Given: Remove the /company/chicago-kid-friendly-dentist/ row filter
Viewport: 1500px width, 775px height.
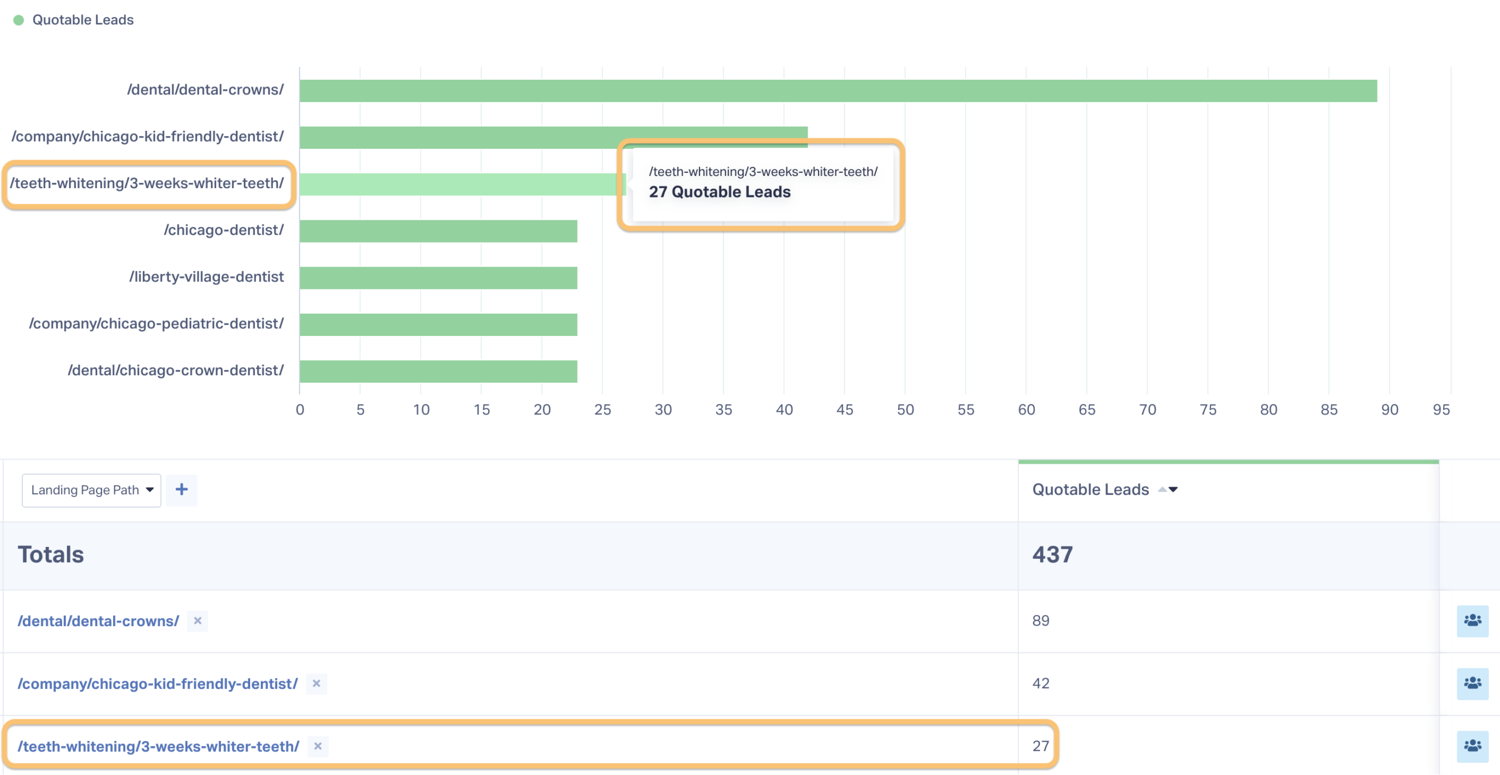Looking at the screenshot, I should [x=316, y=684].
